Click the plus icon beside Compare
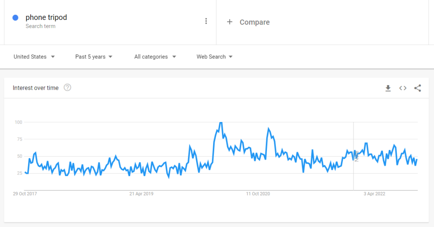Screen dimensions: 434x227 [x=230, y=22]
